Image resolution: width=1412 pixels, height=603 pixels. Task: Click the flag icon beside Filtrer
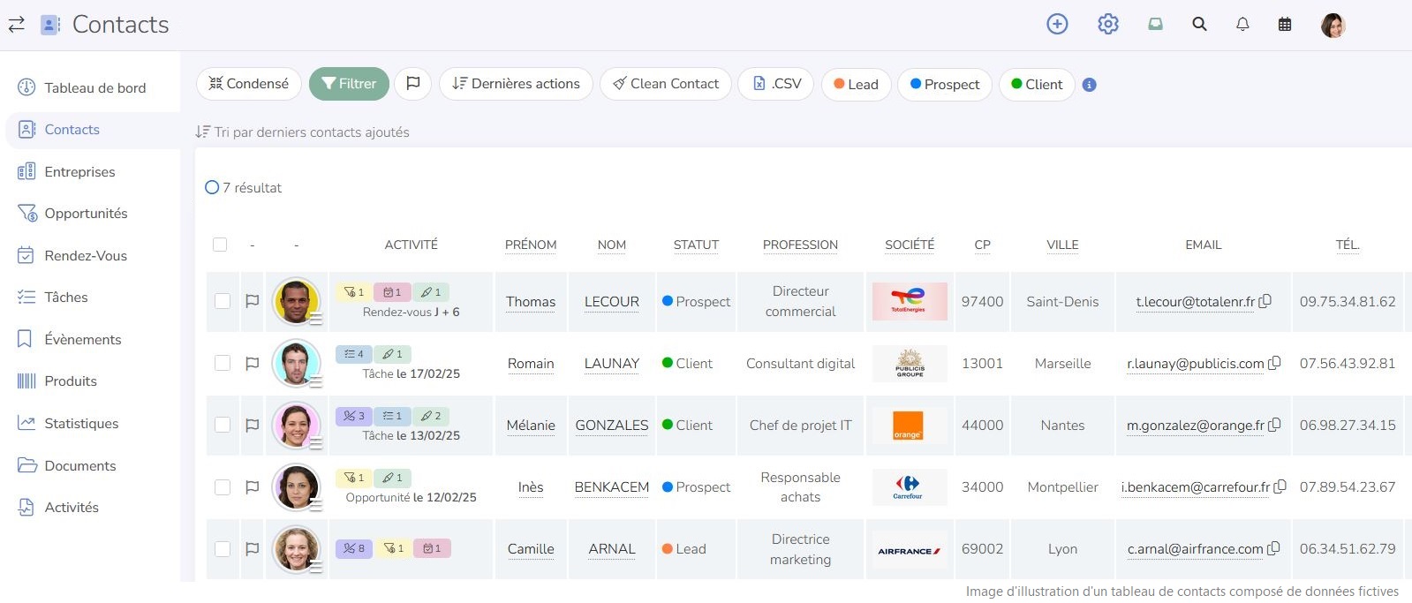pyautogui.click(x=412, y=84)
